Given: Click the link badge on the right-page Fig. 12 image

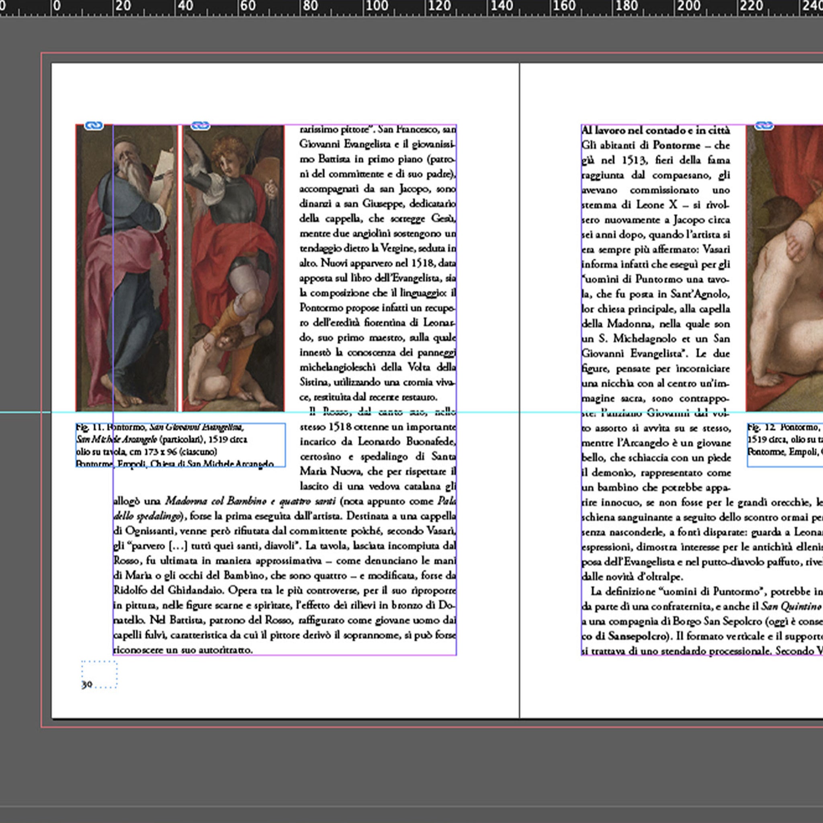Looking at the screenshot, I should (764, 126).
